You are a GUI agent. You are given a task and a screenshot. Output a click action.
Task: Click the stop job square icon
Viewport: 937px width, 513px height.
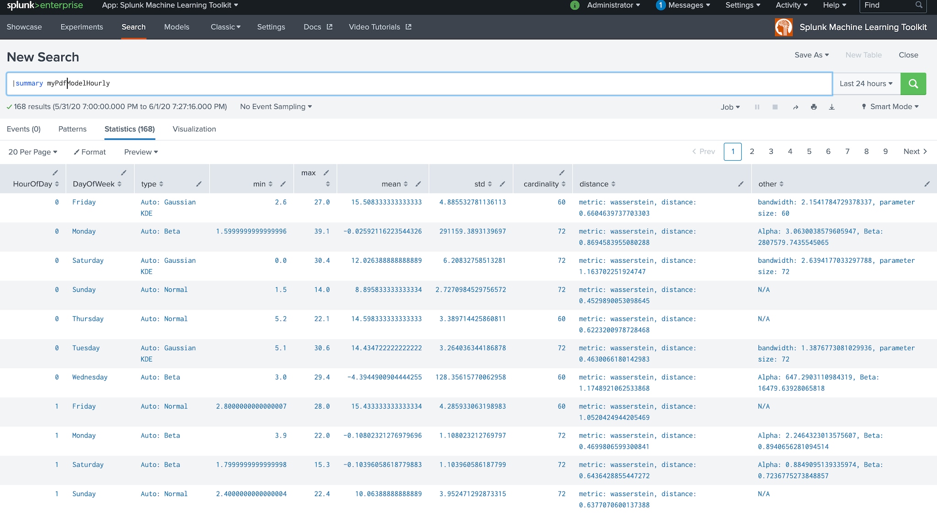775,107
